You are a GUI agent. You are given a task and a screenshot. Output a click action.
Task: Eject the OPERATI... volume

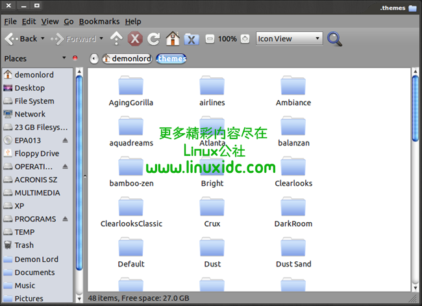(65, 166)
